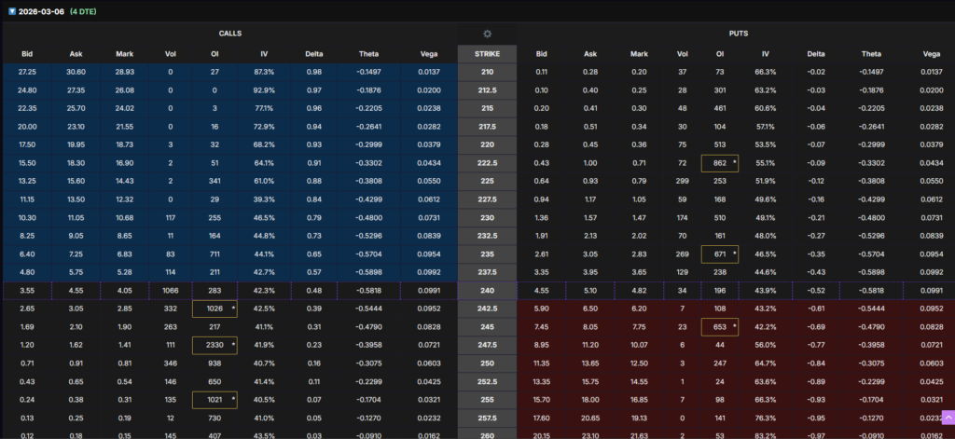Collapse the 2026-03-06 expiration arrow
Image resolution: width=955 pixels, height=439 pixels.
tap(11, 11)
